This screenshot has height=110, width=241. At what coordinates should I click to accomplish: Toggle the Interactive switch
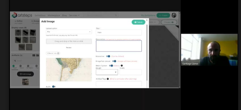coord(108,56)
